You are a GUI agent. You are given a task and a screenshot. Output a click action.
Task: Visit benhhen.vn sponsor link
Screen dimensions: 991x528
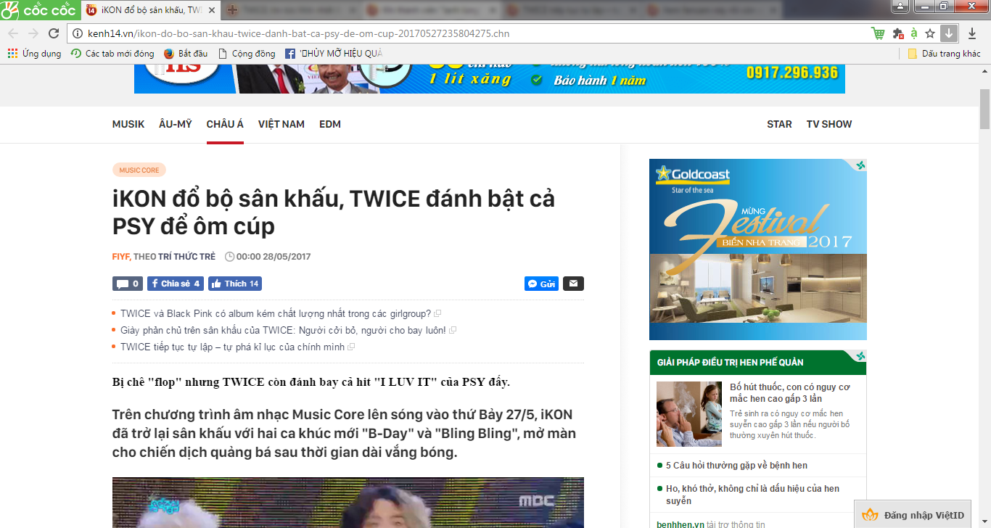[x=680, y=524]
